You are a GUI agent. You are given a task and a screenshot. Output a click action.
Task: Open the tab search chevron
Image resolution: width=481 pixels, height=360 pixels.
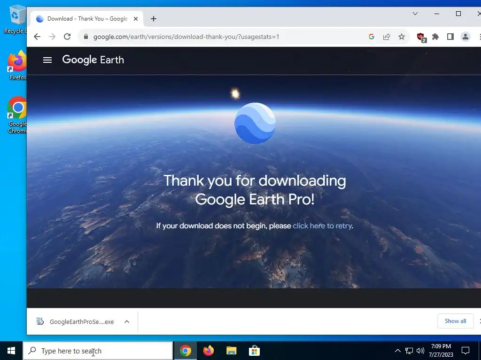coord(415,14)
